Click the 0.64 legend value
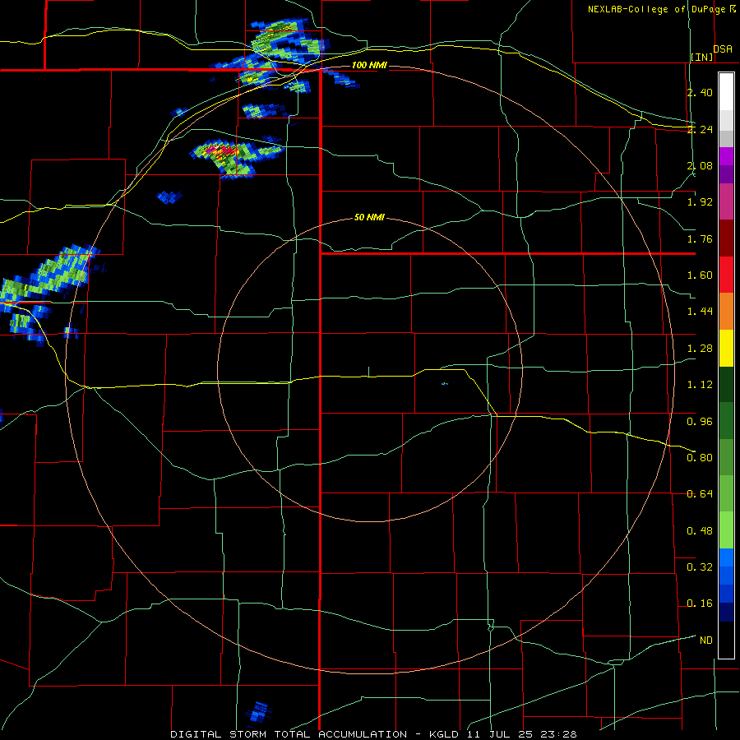This screenshot has height=740, width=740. click(x=700, y=494)
